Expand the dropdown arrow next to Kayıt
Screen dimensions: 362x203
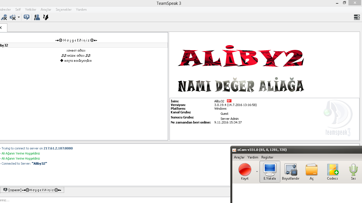(x=257, y=171)
